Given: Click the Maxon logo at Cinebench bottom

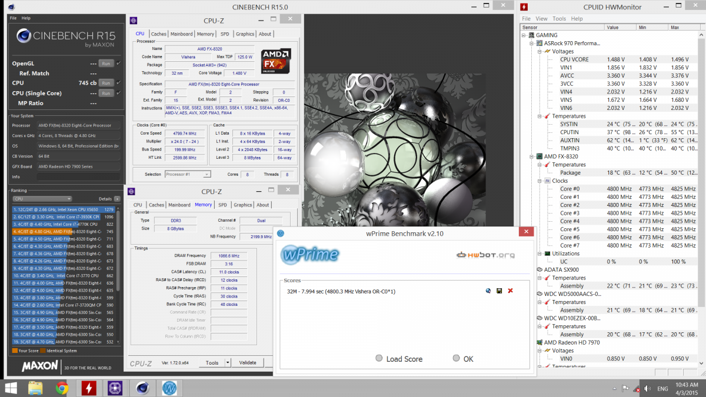Looking at the screenshot, I should [x=41, y=366].
